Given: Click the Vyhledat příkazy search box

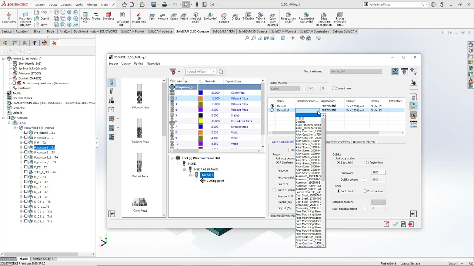Looking at the screenshot, I should pos(394,4).
